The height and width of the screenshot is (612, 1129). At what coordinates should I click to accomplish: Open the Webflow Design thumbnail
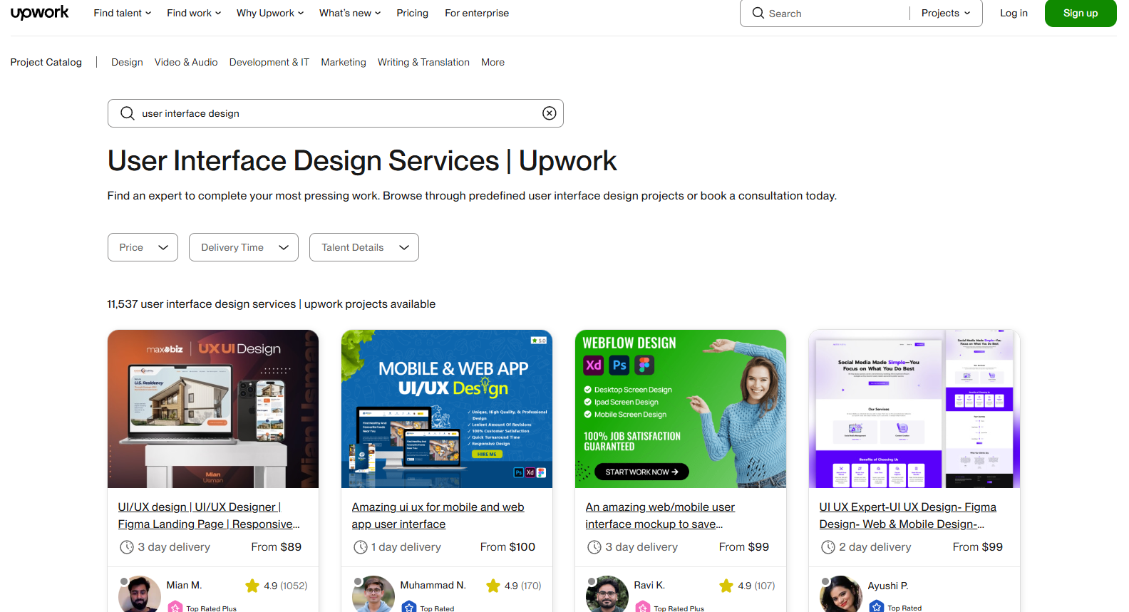click(681, 409)
